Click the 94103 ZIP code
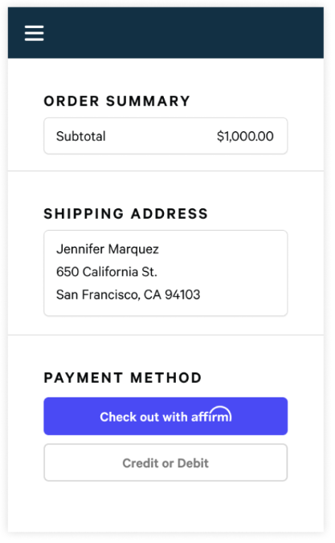 point(182,294)
